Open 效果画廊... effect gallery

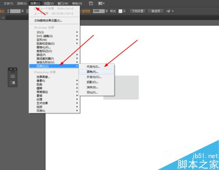point(54,77)
